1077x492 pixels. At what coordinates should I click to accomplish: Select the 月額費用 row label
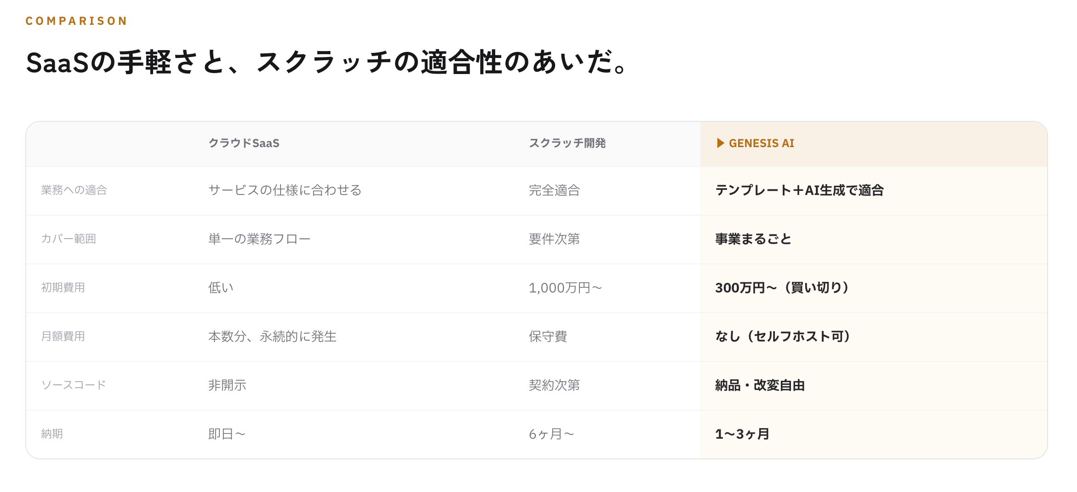tap(63, 336)
